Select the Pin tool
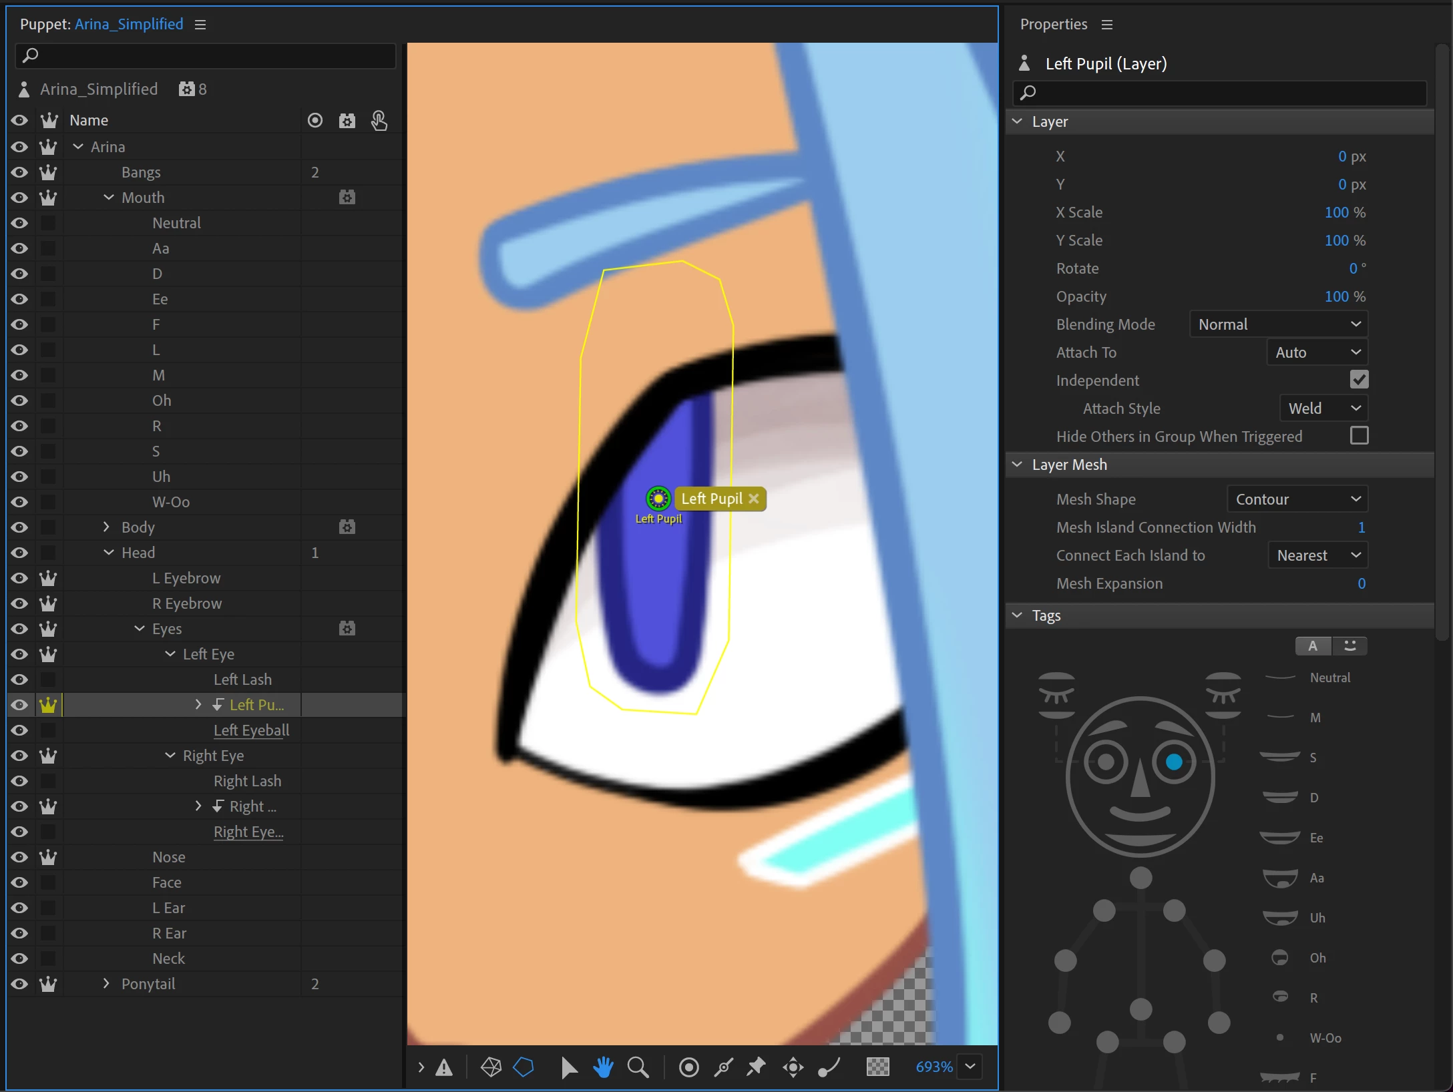The width and height of the screenshot is (1453, 1092). tap(756, 1067)
